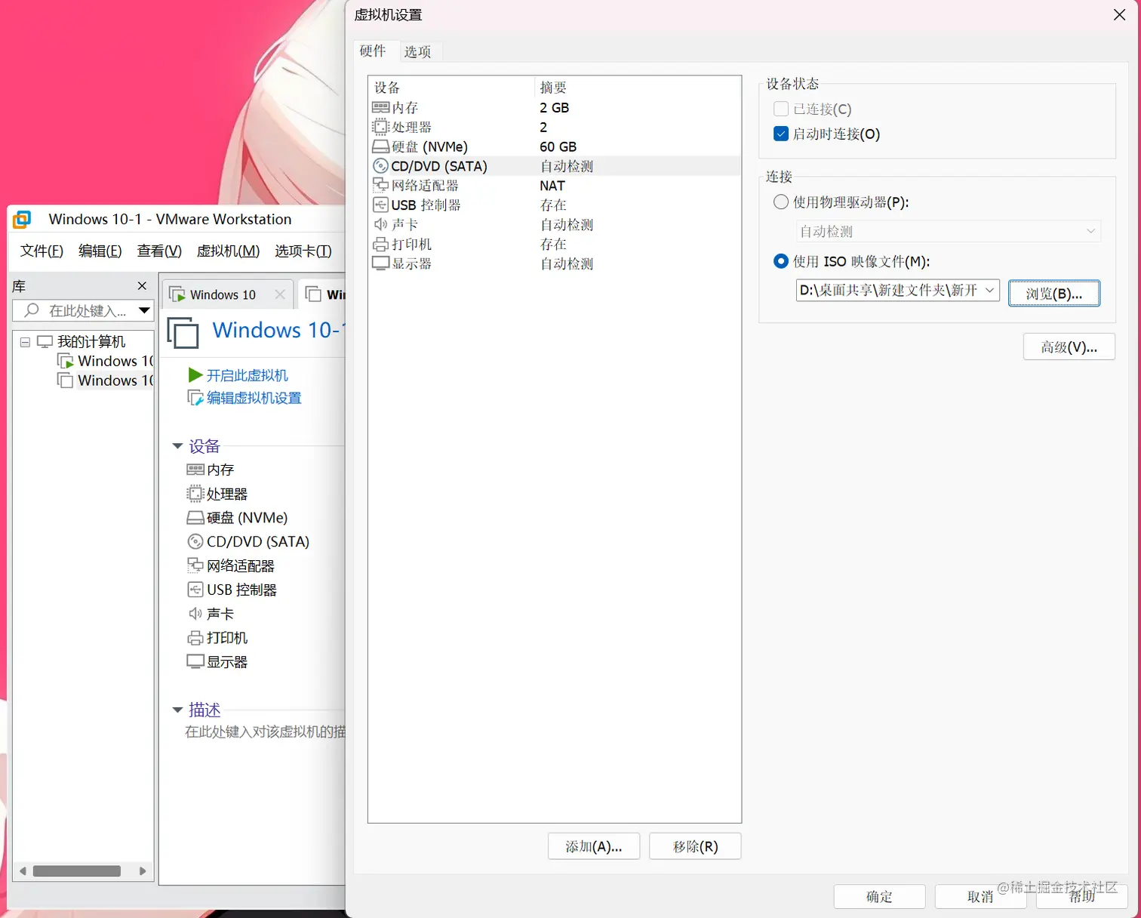Uncheck 启动时连接(O) checkbox
This screenshot has width=1141, height=918.
(781, 134)
